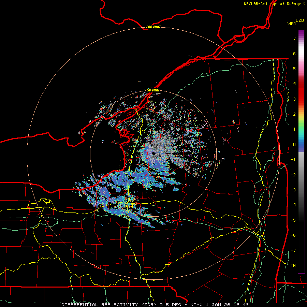Click the -6 value on the color scale

pyautogui.click(x=293, y=235)
